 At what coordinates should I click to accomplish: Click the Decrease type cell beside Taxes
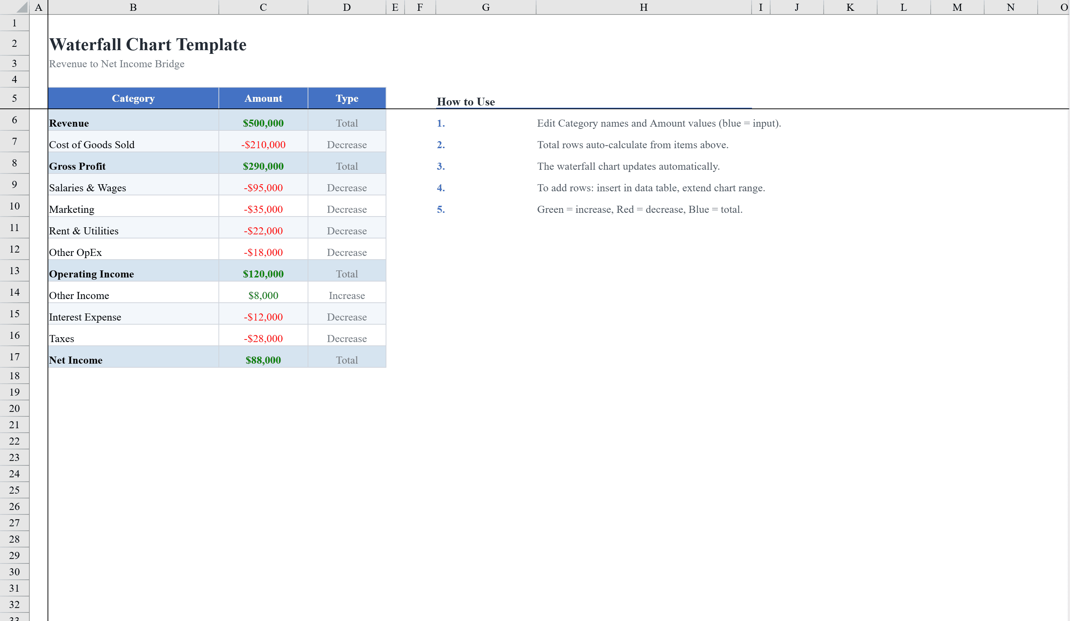point(347,338)
